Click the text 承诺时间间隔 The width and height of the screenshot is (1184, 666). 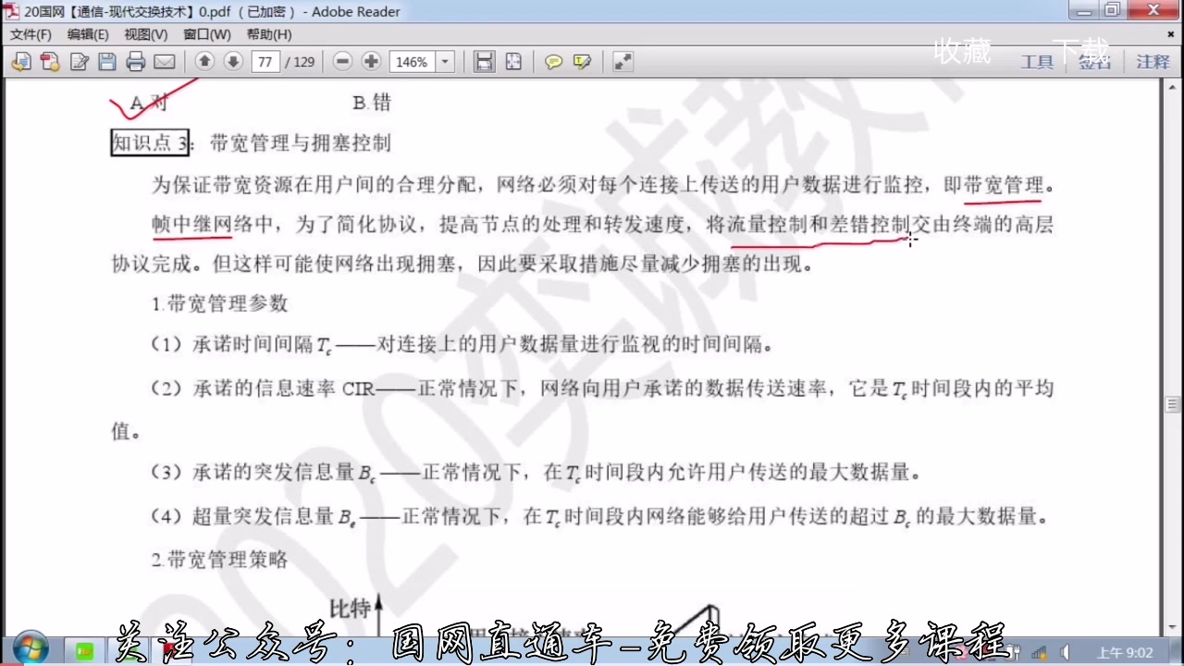(253, 345)
